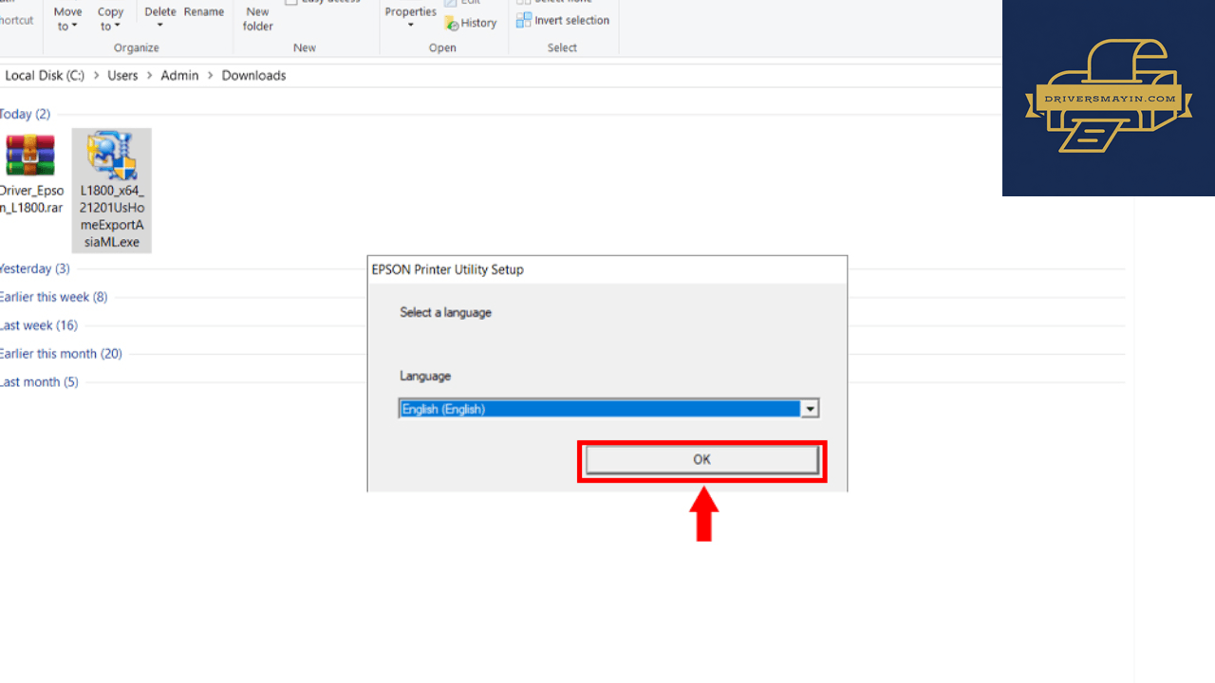Go to Users in the address breadcrumb
1215x683 pixels.
[x=122, y=75]
